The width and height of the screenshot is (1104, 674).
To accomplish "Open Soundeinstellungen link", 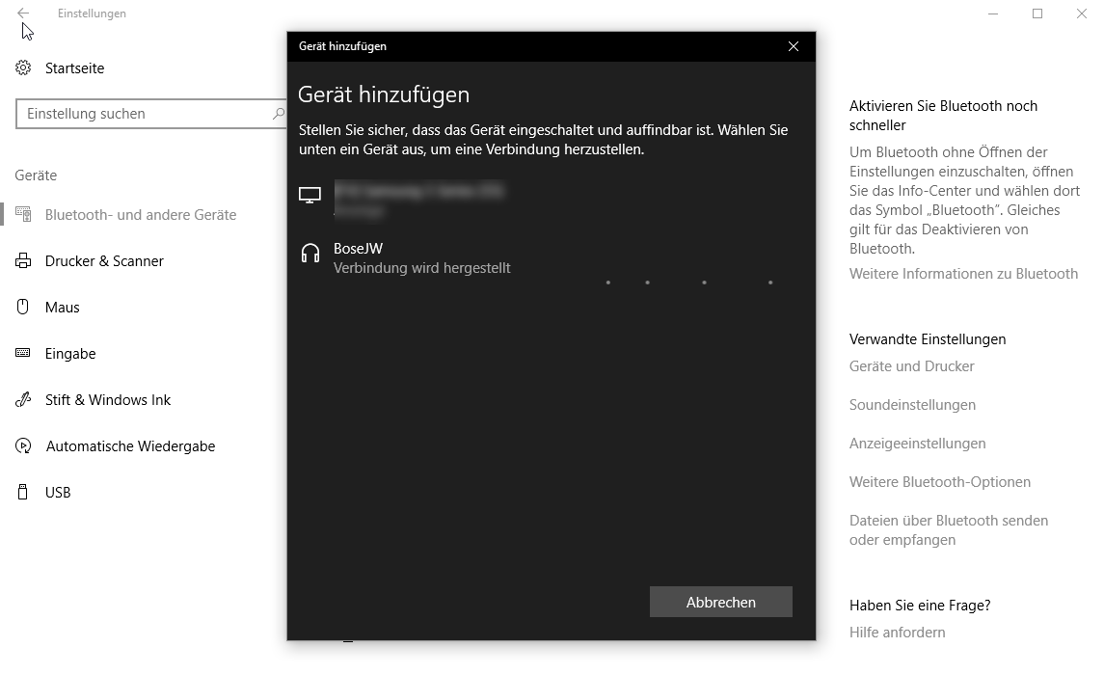I will click(x=912, y=405).
